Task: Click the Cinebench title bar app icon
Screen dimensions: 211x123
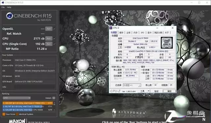Action: 3,3
